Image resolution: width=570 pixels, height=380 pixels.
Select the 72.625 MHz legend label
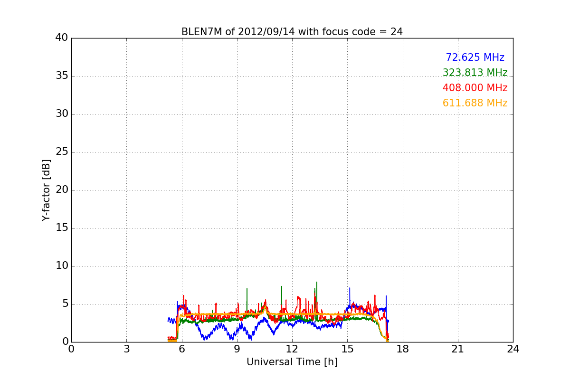pyautogui.click(x=475, y=57)
